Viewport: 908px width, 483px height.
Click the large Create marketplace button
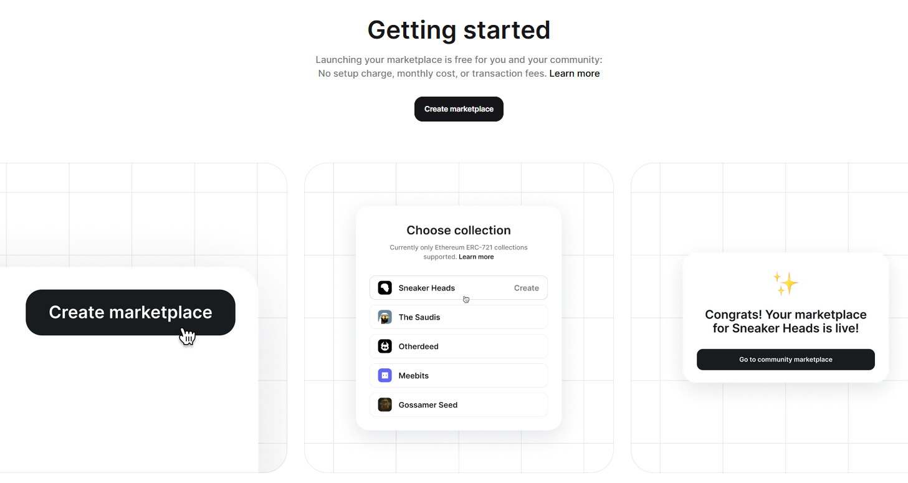[x=130, y=312]
